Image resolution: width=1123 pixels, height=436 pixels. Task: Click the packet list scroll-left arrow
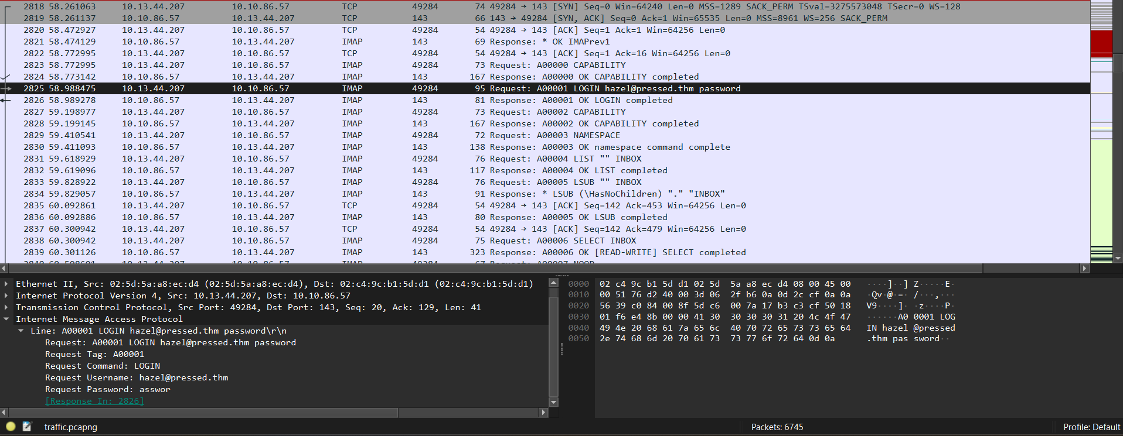(x=4, y=269)
